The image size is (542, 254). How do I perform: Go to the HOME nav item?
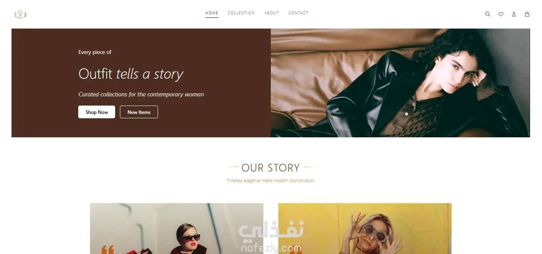point(212,13)
